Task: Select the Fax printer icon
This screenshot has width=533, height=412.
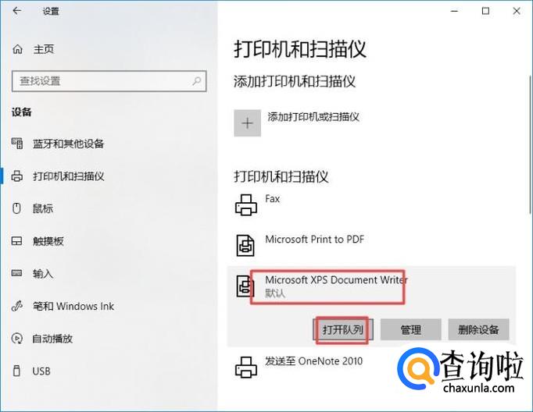Action: tap(246, 205)
